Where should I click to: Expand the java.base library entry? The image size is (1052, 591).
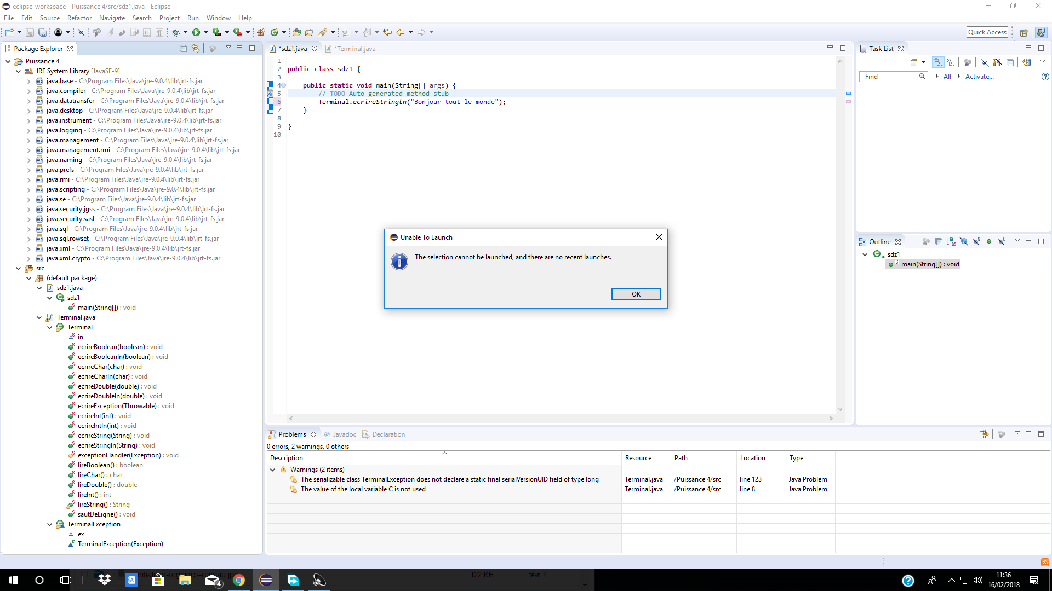point(28,81)
